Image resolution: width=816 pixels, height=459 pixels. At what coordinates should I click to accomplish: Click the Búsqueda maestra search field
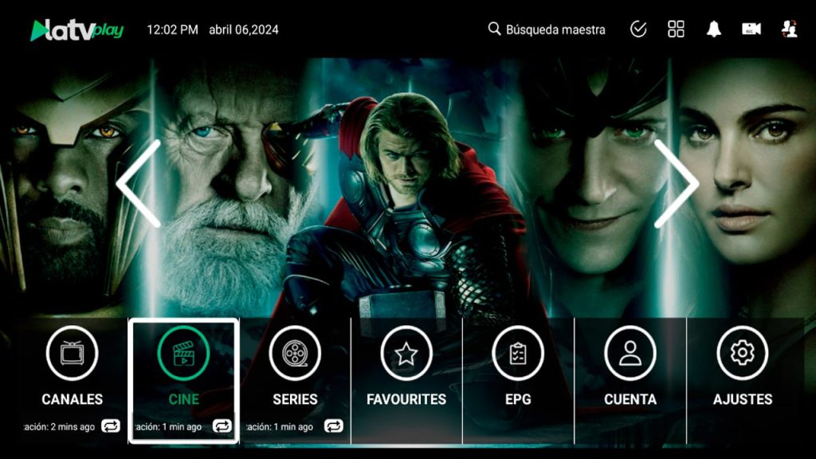[x=547, y=29]
